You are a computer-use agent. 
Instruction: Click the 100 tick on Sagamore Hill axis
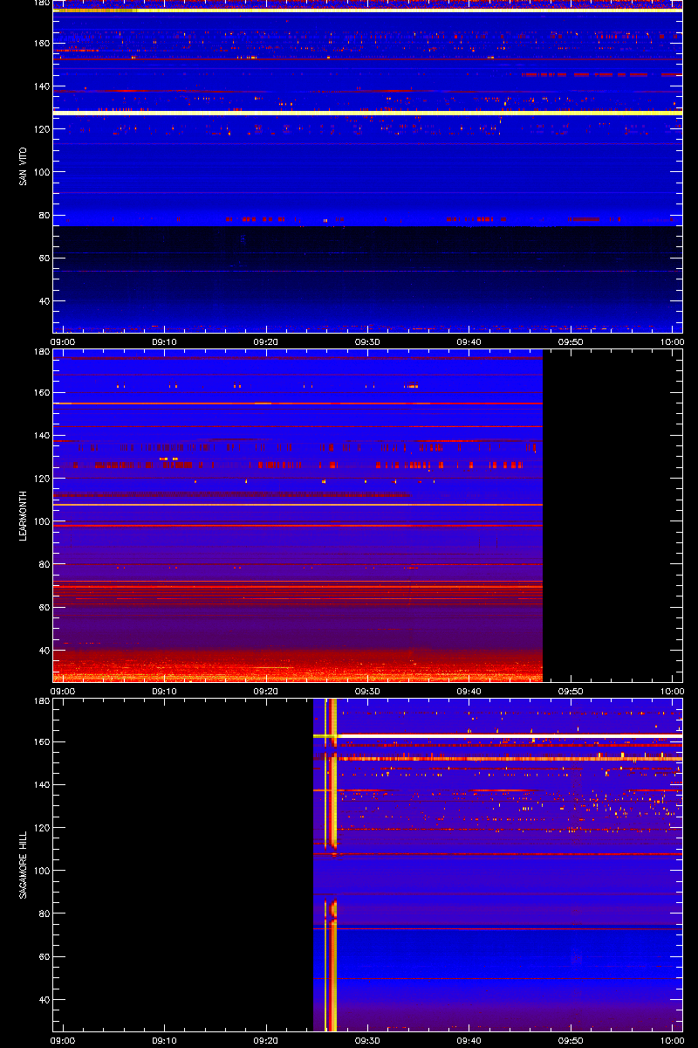pos(40,871)
